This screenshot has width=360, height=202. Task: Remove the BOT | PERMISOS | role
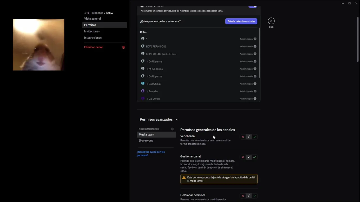255,47
